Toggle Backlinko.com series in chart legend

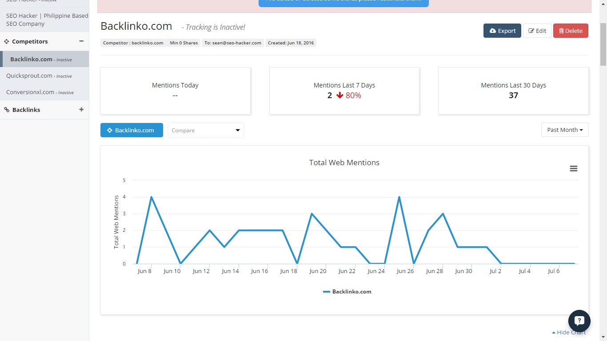click(x=347, y=292)
